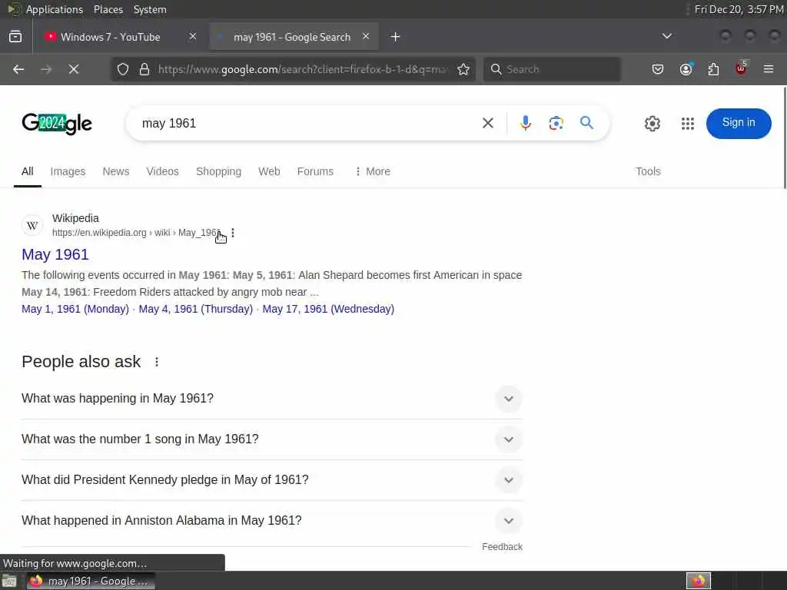Submit search with magnifying glass icon
Viewport: 787px width, 590px height.
coord(586,123)
